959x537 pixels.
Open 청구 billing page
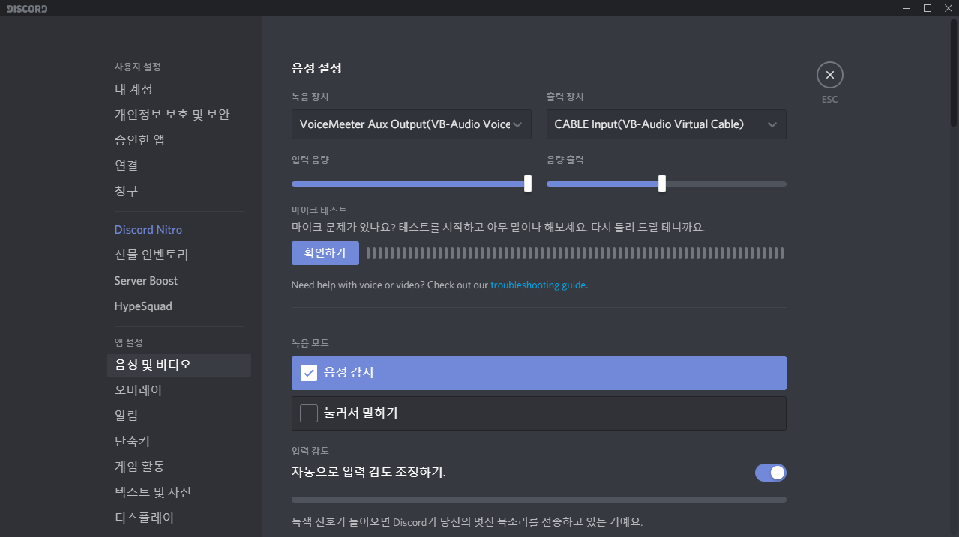[x=178, y=191]
